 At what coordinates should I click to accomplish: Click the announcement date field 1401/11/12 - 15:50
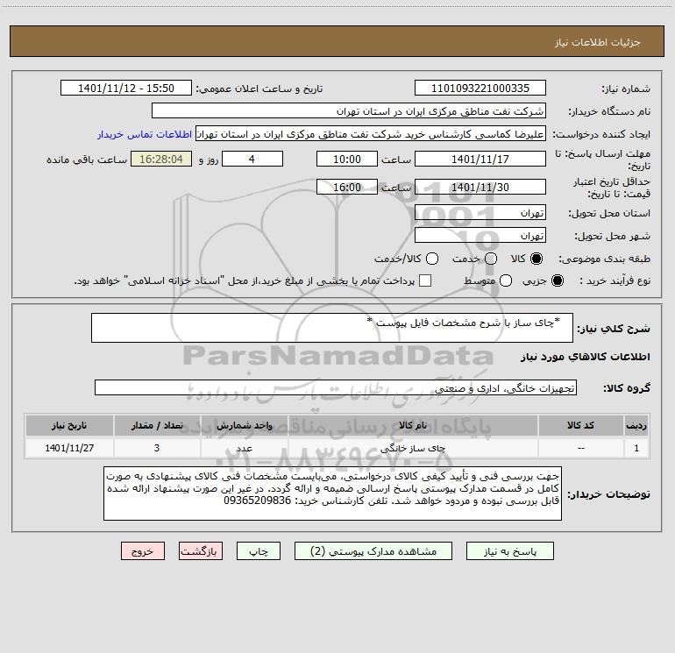click(126, 89)
